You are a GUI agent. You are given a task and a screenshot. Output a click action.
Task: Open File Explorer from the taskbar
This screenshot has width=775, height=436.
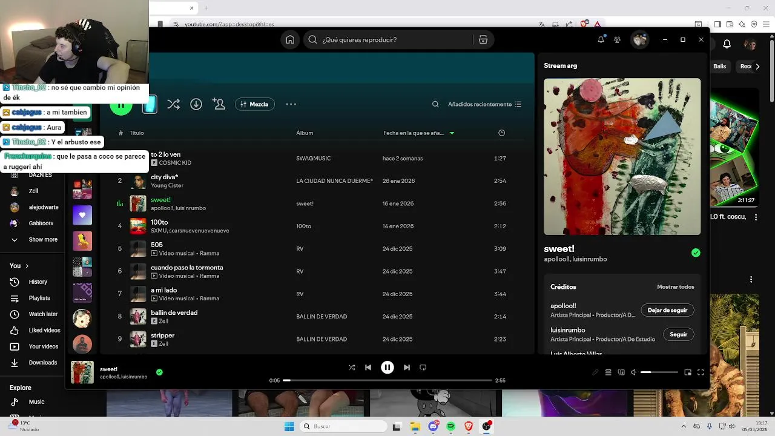click(415, 426)
